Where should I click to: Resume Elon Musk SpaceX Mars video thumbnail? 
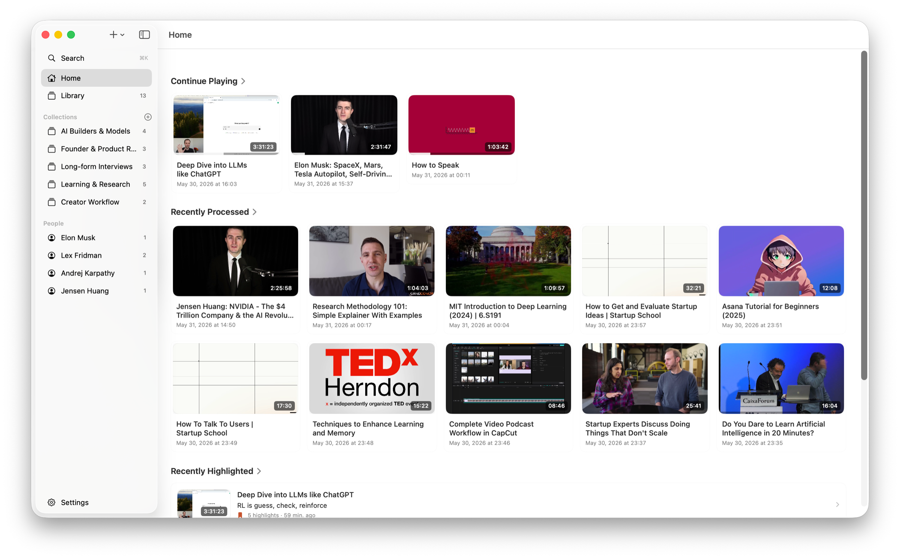pyautogui.click(x=344, y=125)
